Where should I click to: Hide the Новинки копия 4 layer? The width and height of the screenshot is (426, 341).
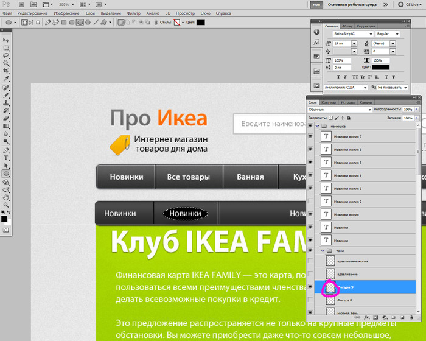pyautogui.click(x=310, y=175)
